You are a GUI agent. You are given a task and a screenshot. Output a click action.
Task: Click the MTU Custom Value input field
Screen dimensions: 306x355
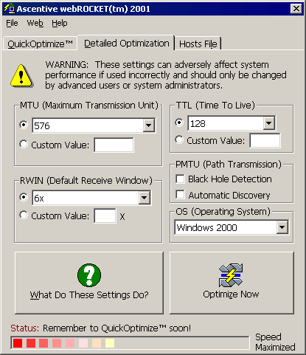coord(114,145)
